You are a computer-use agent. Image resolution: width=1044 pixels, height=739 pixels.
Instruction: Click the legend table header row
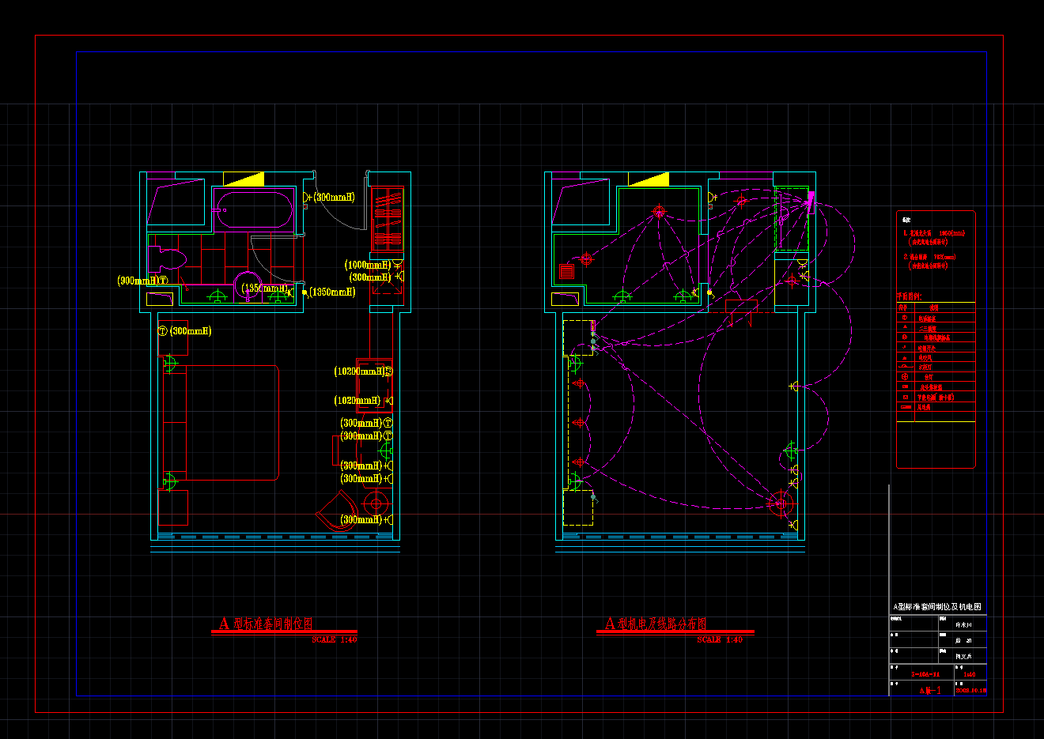936,307
